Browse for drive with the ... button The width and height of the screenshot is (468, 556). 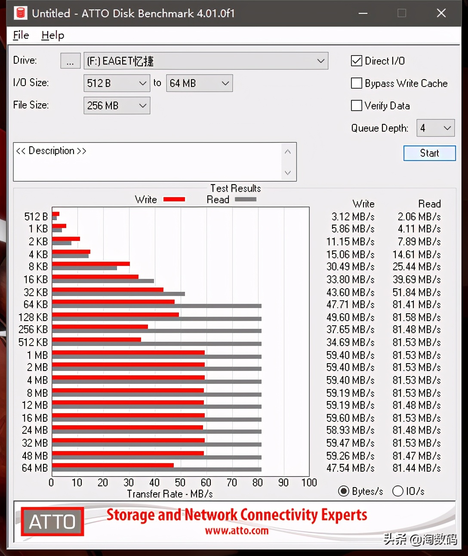70,61
